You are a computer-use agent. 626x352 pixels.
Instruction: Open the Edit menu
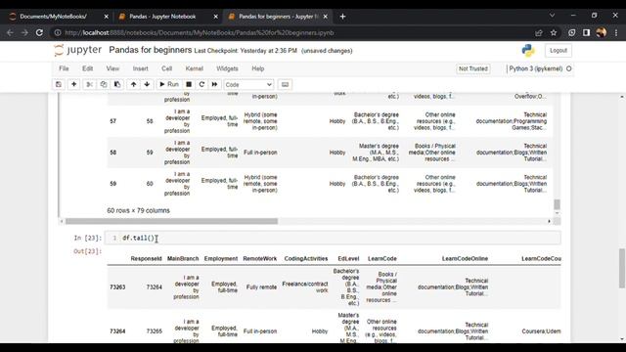[x=87, y=68]
